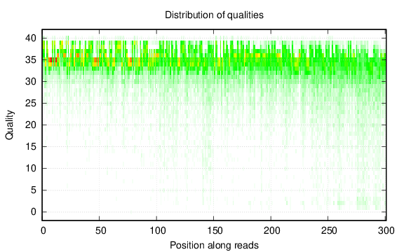Click the x-axis tick label 250
Image resolution: width=404 pixels, height=252 pixels.
329,230
